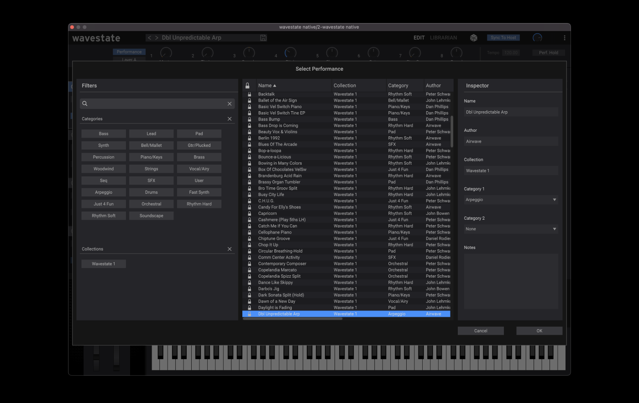Select the Daylight is Fading performance
Image resolution: width=639 pixels, height=403 pixels.
tap(346, 308)
